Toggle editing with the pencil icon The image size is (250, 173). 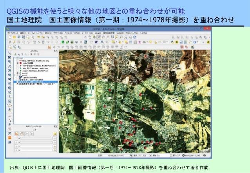[x=14, y=42]
